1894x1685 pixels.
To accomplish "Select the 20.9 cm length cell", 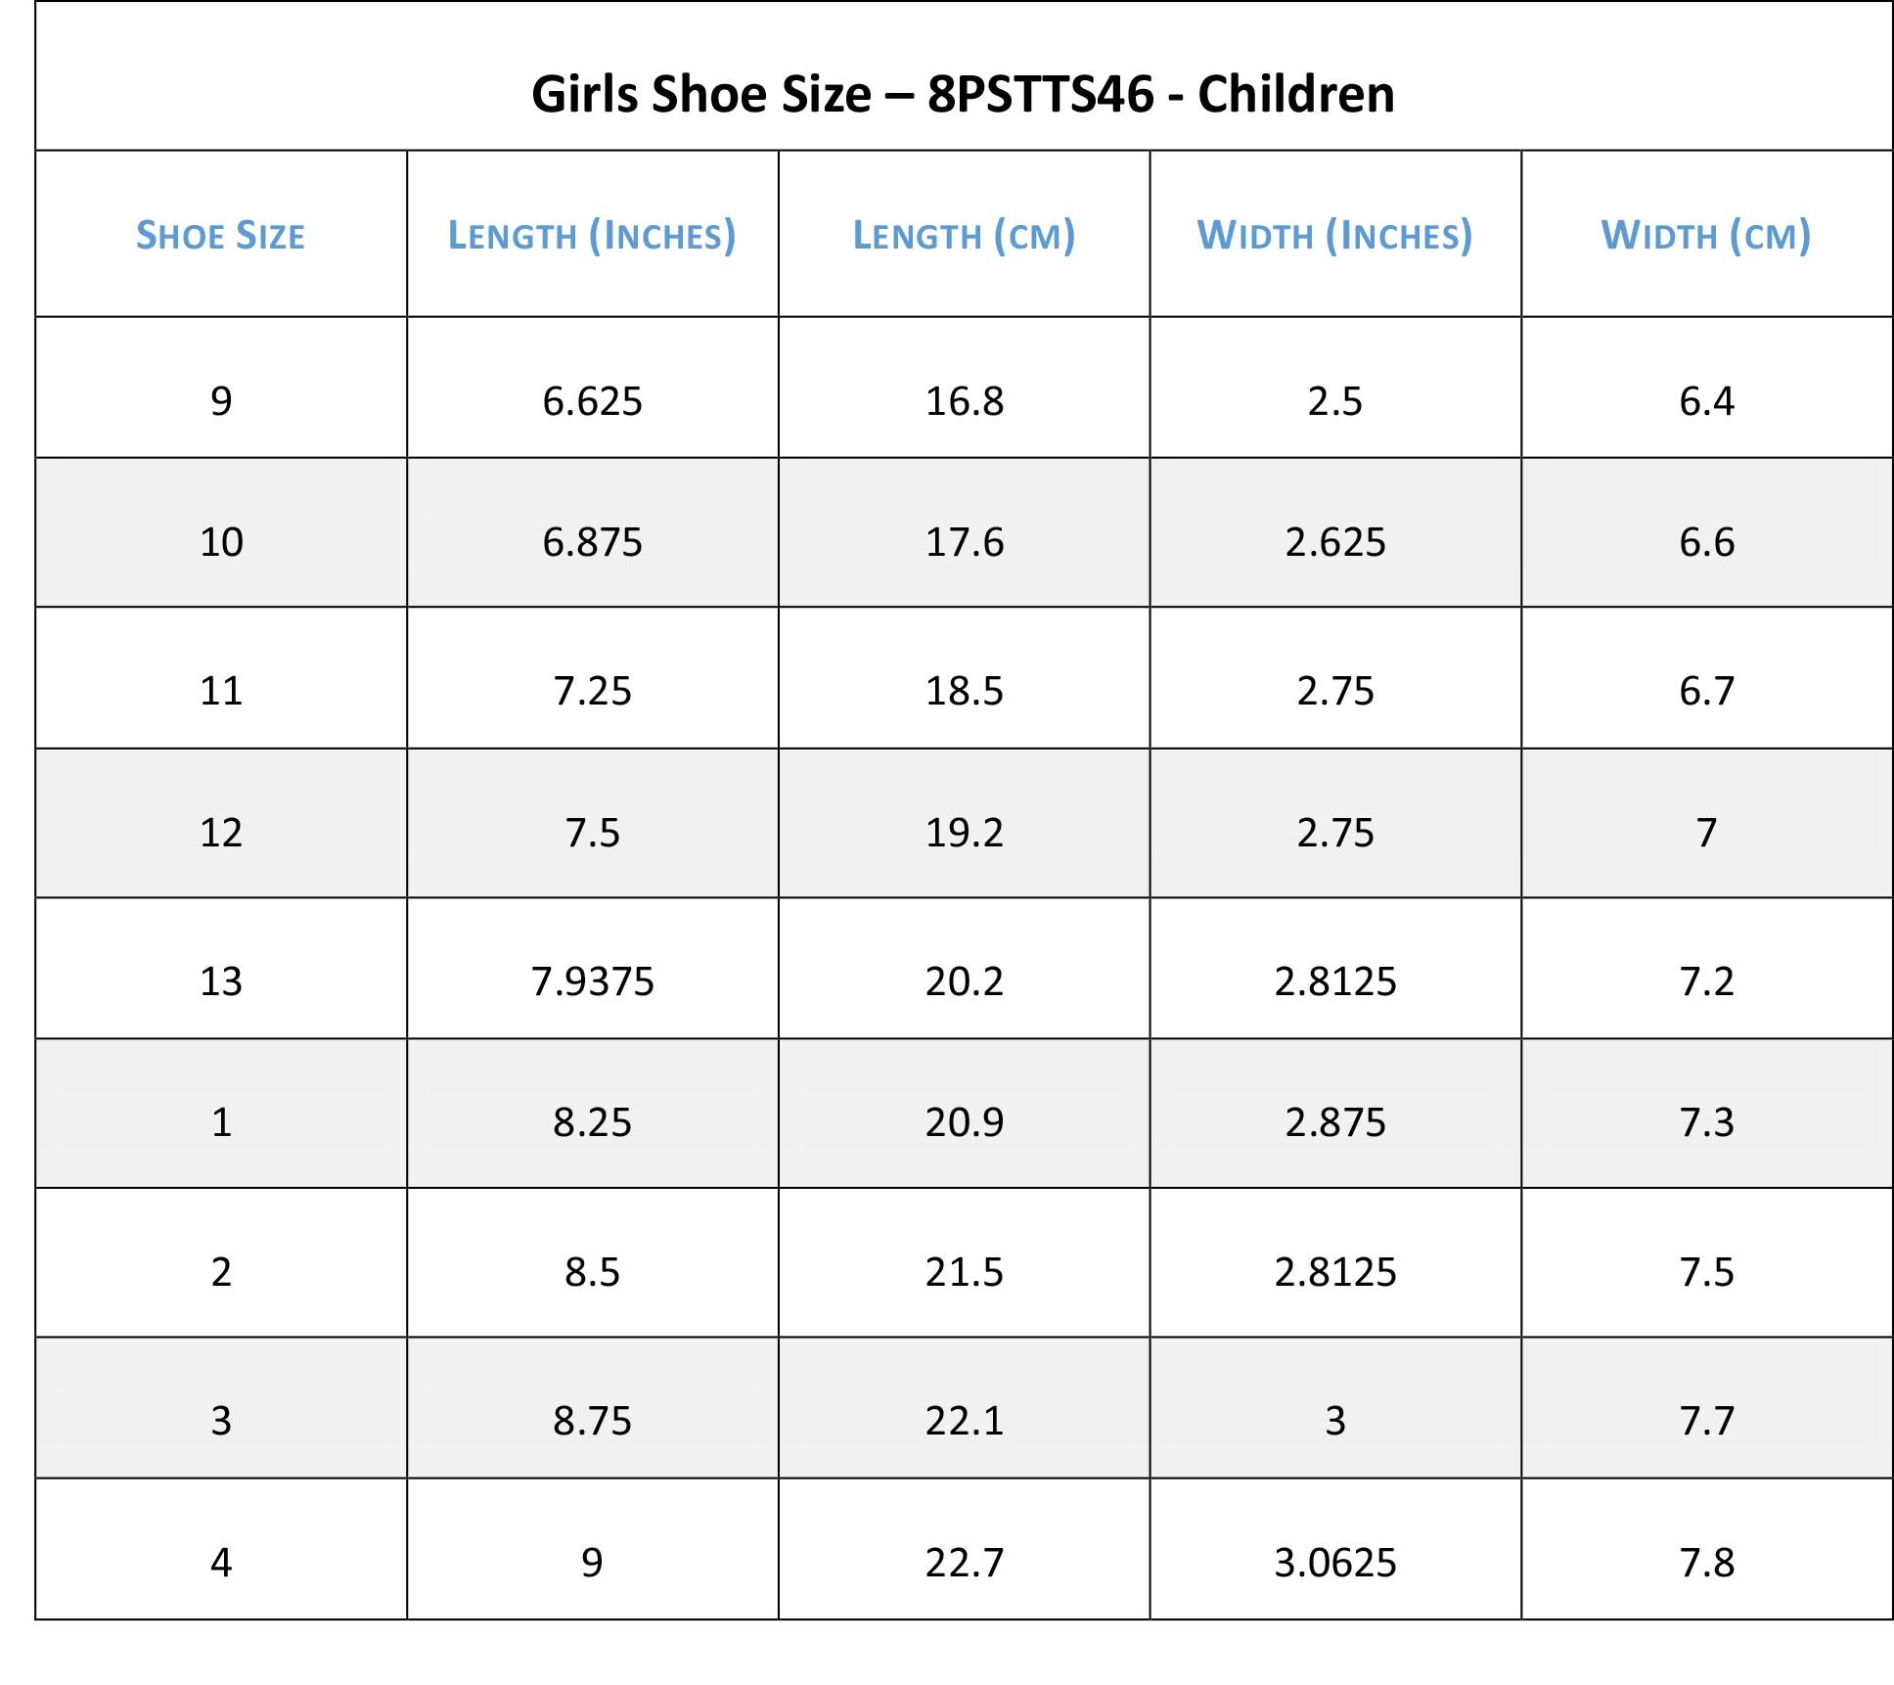I will tap(964, 1122).
